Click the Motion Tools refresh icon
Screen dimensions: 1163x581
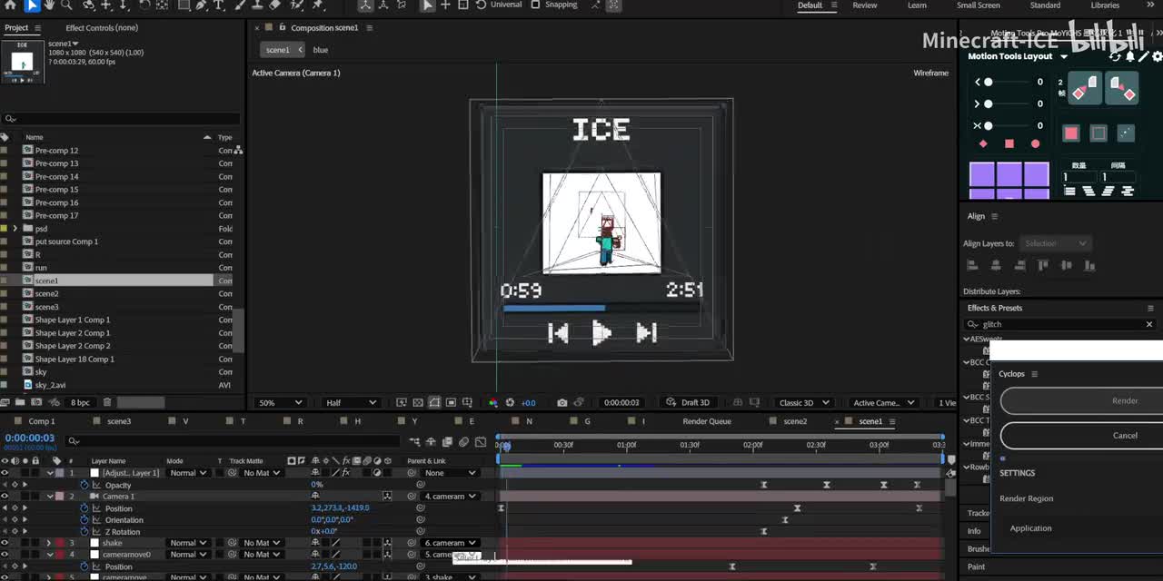[x=1116, y=56]
